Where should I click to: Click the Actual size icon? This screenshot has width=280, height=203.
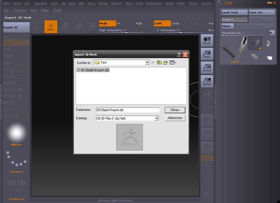point(207,67)
